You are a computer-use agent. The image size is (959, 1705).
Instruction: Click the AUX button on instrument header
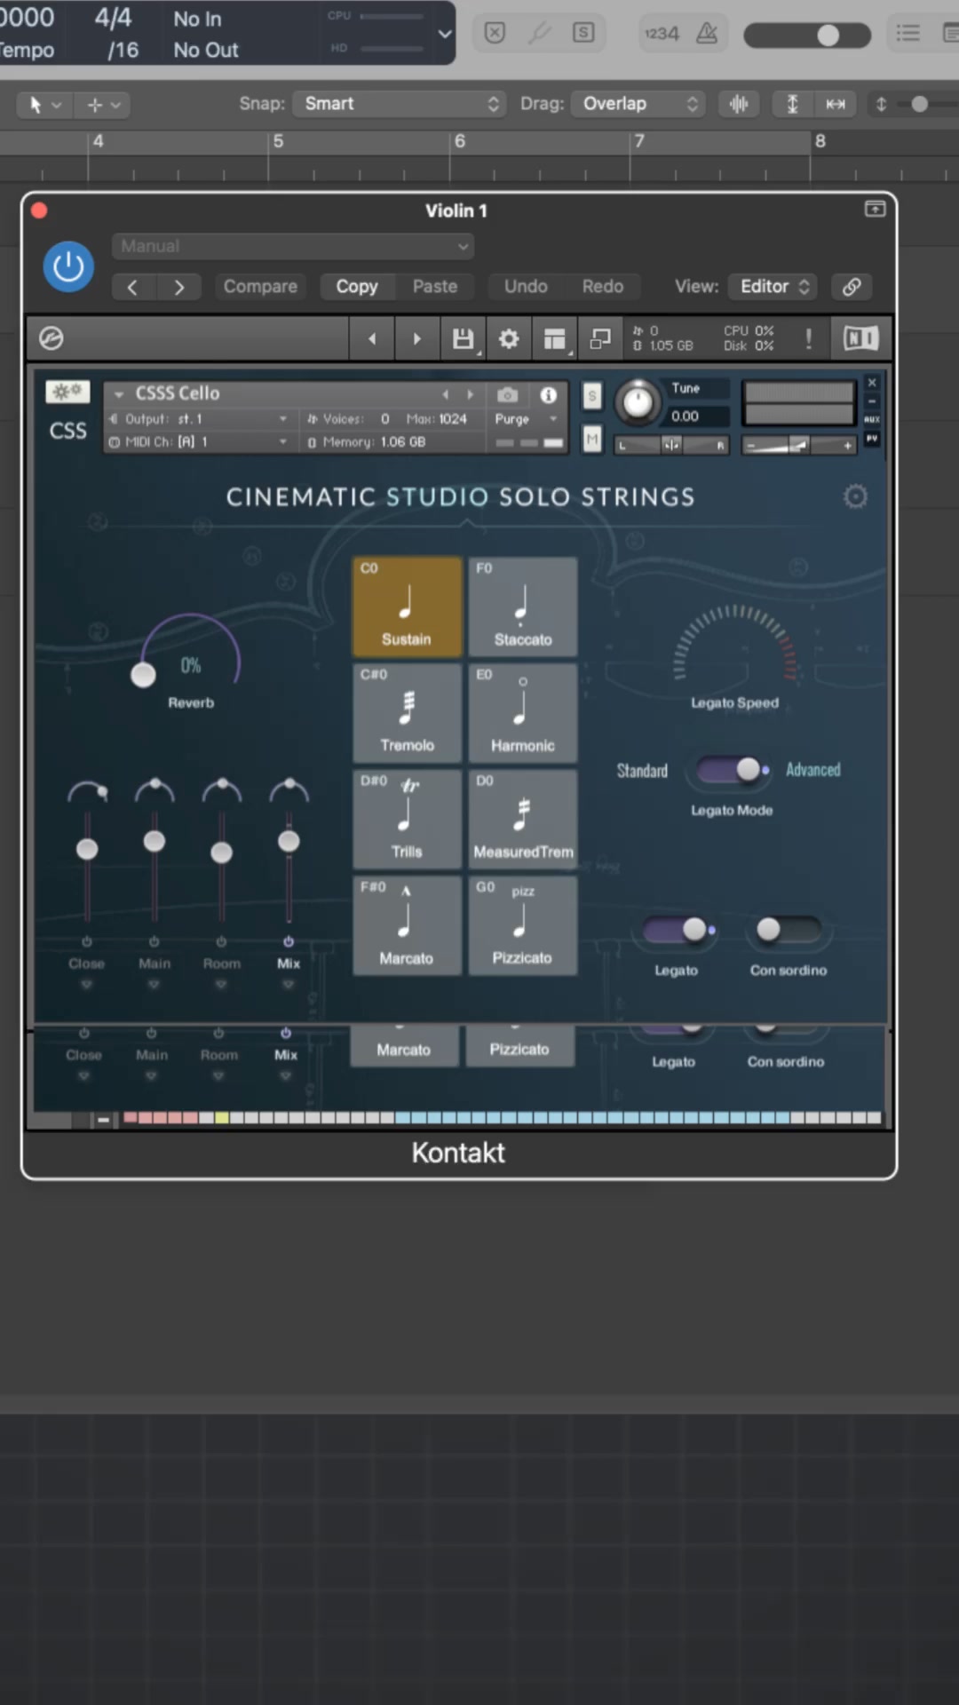[x=872, y=419]
